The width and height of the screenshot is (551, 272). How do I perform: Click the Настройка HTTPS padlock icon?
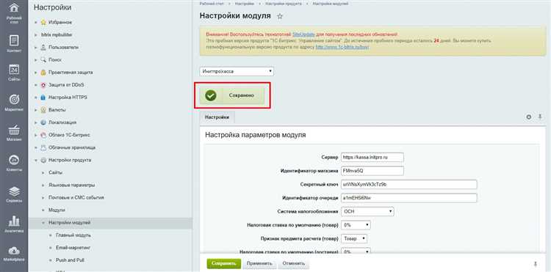(43, 98)
